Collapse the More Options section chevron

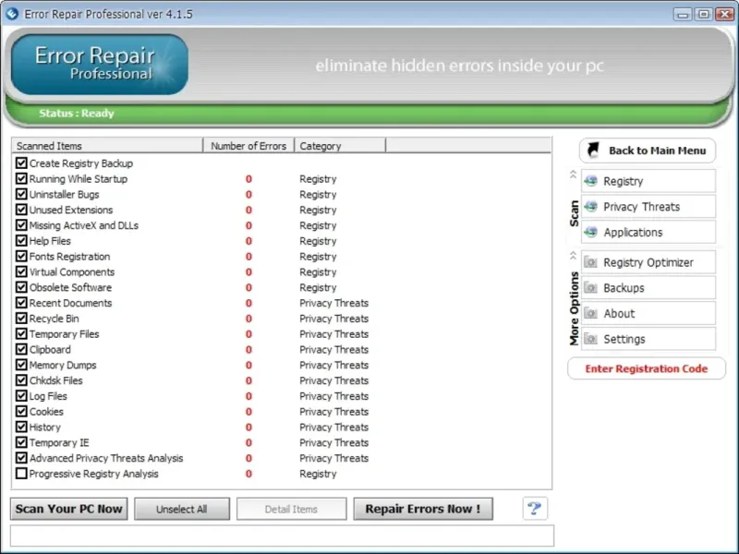point(573,256)
